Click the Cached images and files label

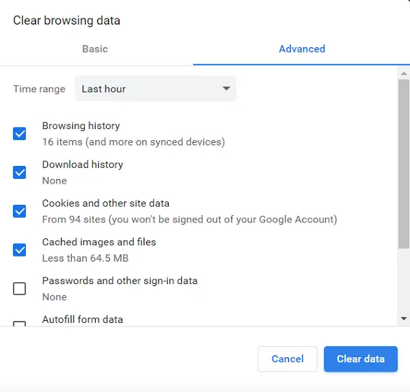pyautogui.click(x=99, y=242)
